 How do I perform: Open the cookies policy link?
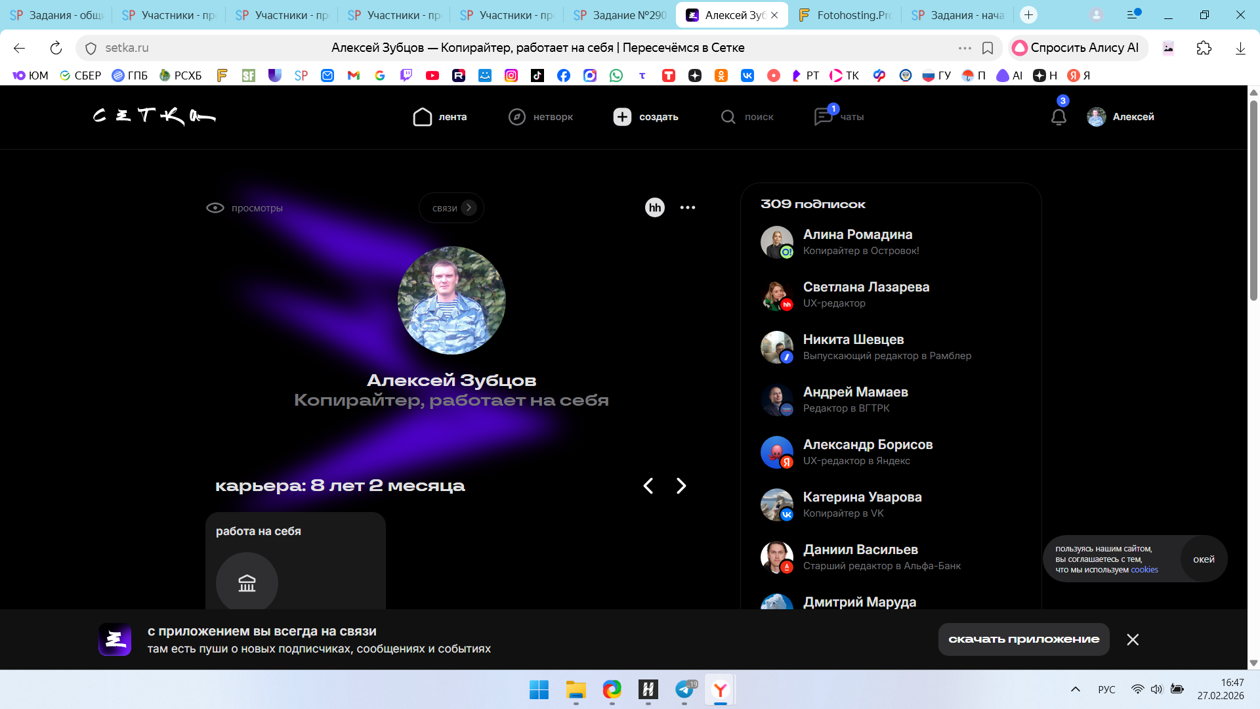(x=1144, y=570)
